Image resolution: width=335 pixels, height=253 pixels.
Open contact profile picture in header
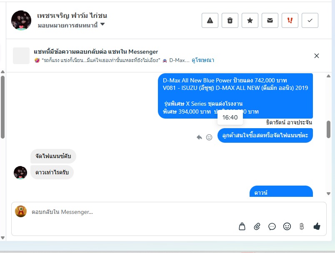point(21,20)
